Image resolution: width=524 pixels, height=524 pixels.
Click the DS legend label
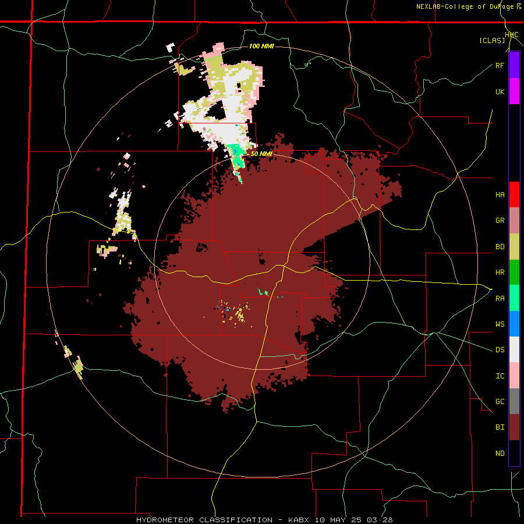coord(500,350)
